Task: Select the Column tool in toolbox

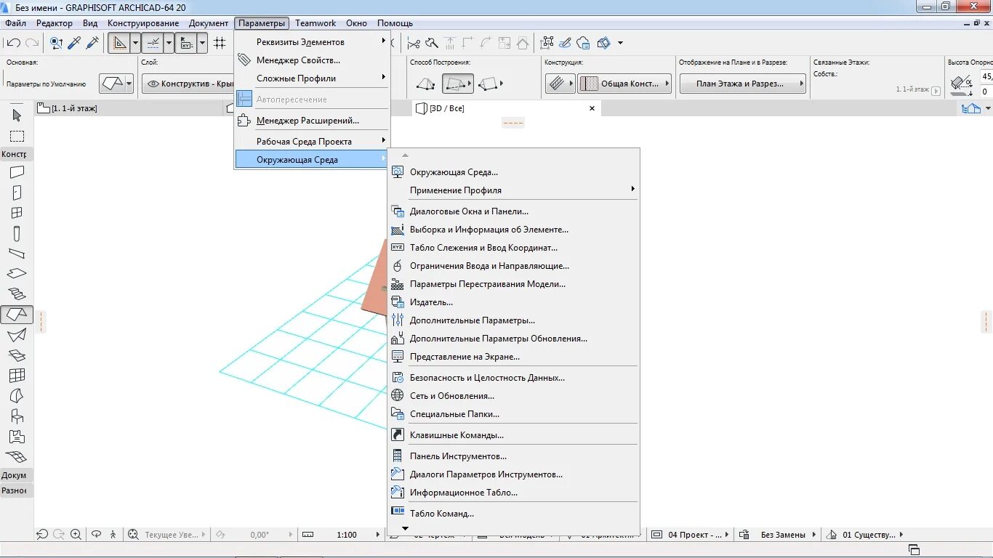Action: (17, 233)
